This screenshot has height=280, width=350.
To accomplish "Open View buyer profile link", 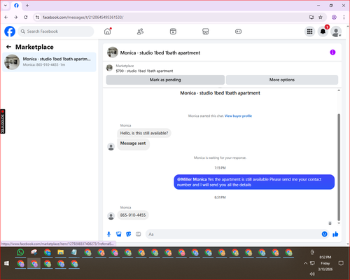I will coord(238,115).
